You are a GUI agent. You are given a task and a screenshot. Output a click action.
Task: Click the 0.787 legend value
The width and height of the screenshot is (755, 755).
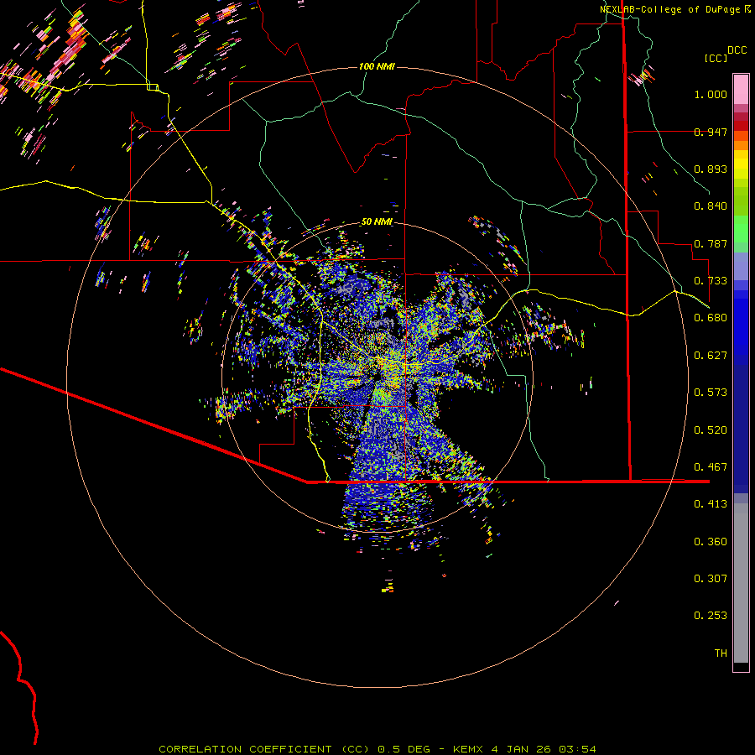[x=711, y=243]
